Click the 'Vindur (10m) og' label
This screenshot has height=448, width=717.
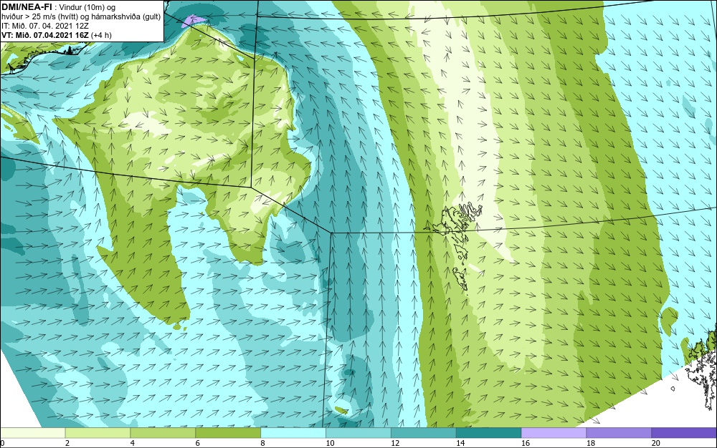pyautogui.click(x=87, y=7)
